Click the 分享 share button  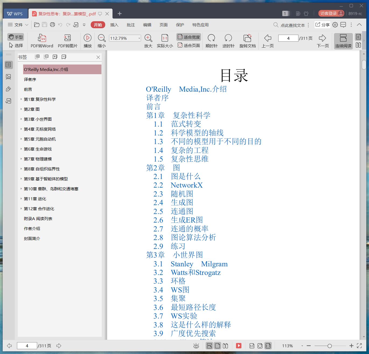[322, 25]
